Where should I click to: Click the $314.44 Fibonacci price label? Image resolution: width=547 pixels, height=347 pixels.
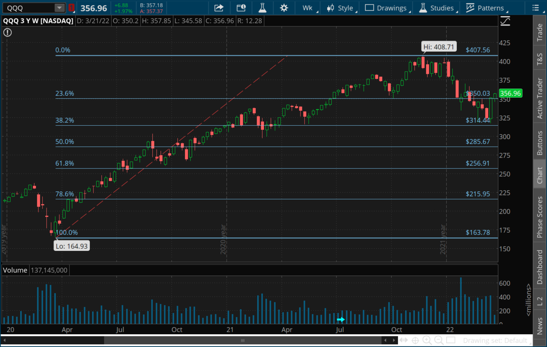478,120
